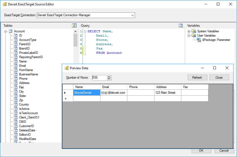Expand the System Variables node
The image size is (237, 157).
(188, 31)
